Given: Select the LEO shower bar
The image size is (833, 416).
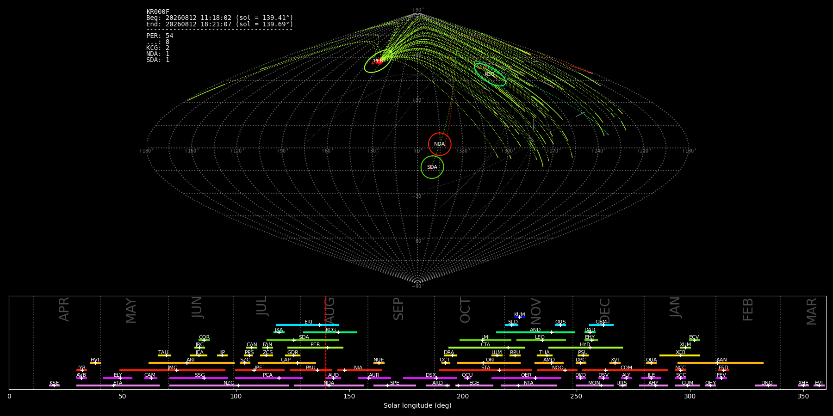Looking at the screenshot, I should pos(541,340).
